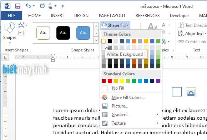Open the Align Text dropdown
This screenshot has height=140, width=207.
click(192, 34)
